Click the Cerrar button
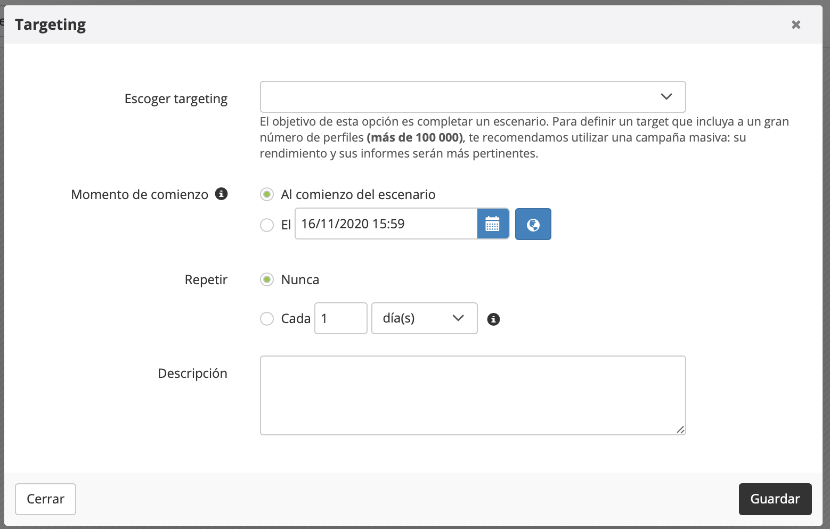830x529 pixels. (45, 499)
